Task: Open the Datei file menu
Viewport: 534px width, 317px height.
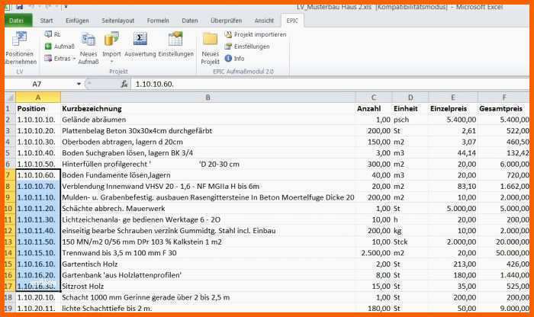Action: (16, 21)
